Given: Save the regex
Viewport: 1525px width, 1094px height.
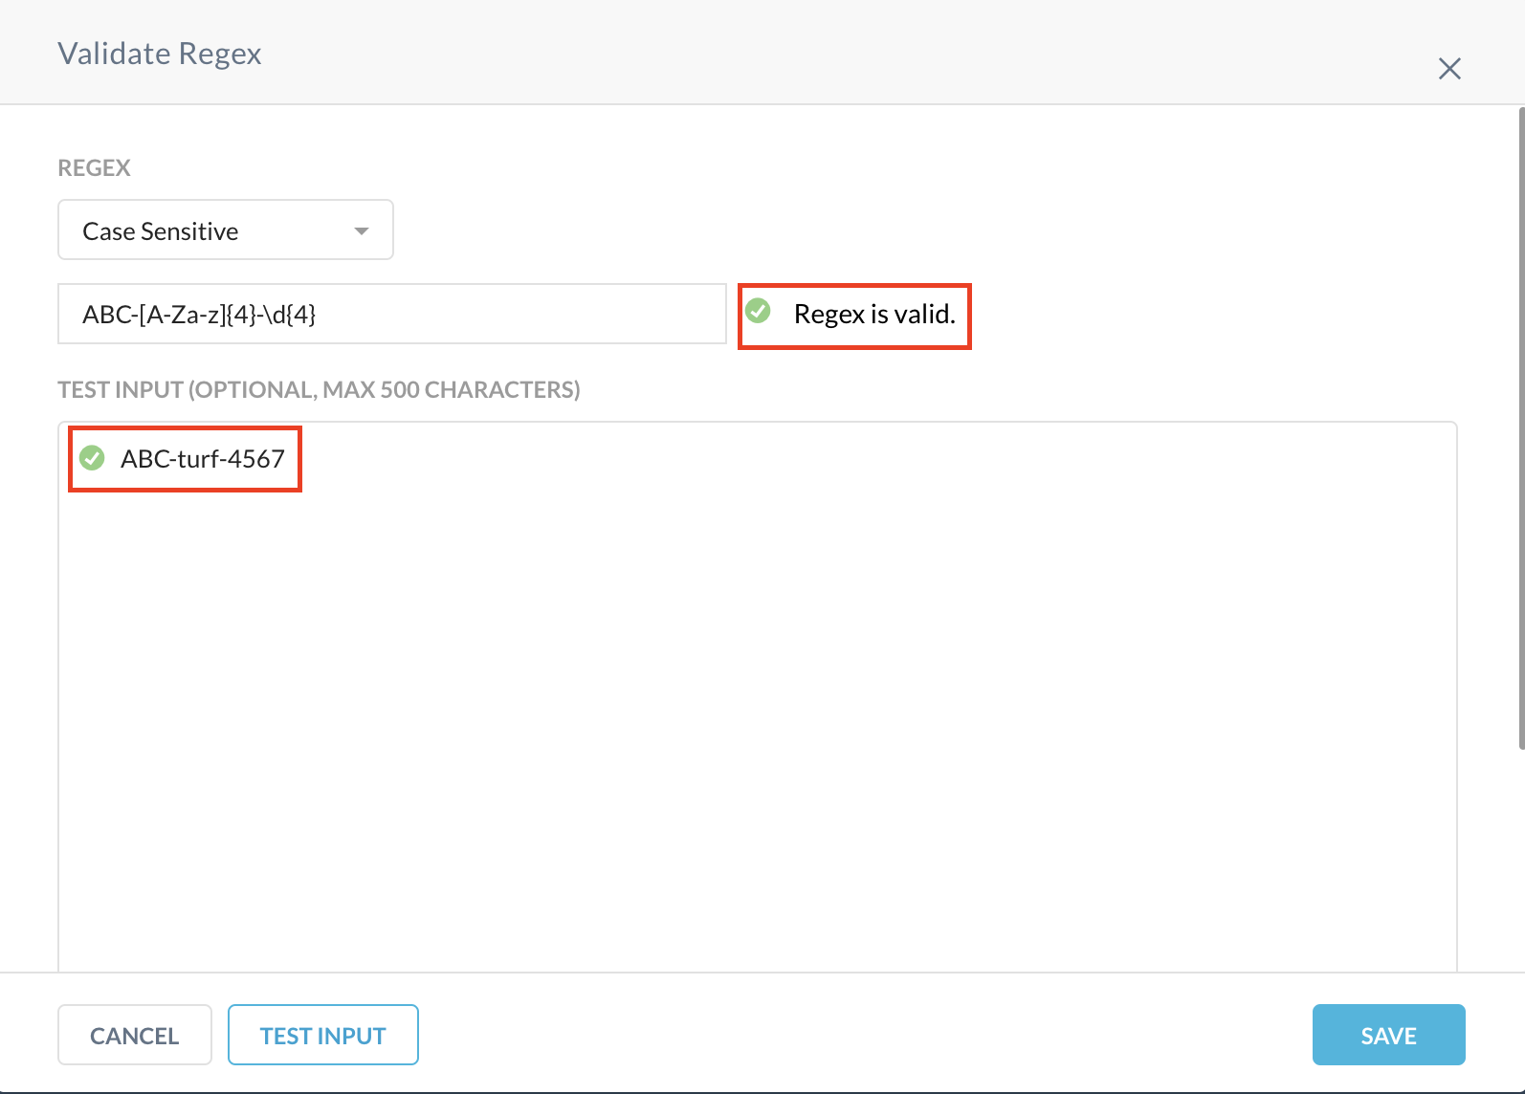Looking at the screenshot, I should coord(1388,1035).
